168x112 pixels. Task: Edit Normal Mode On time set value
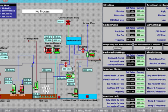(131, 75)
